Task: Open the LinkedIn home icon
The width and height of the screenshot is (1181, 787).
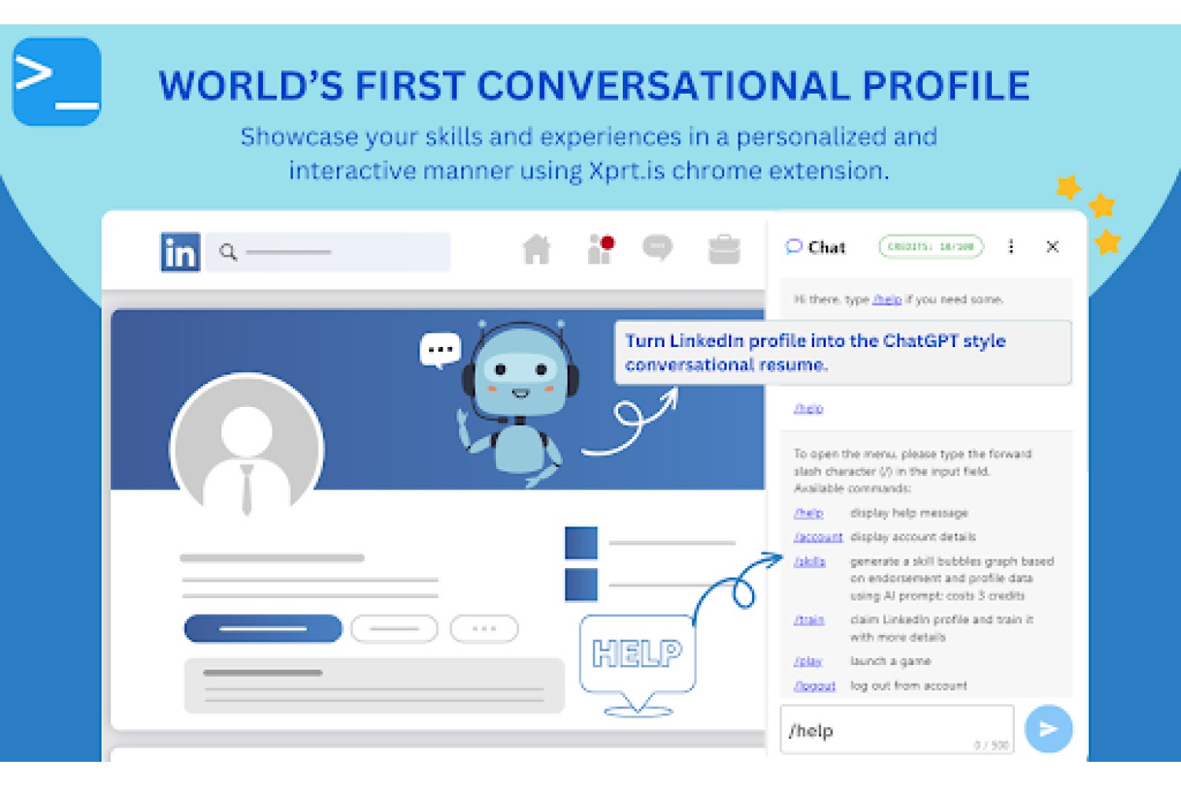Action: (537, 249)
